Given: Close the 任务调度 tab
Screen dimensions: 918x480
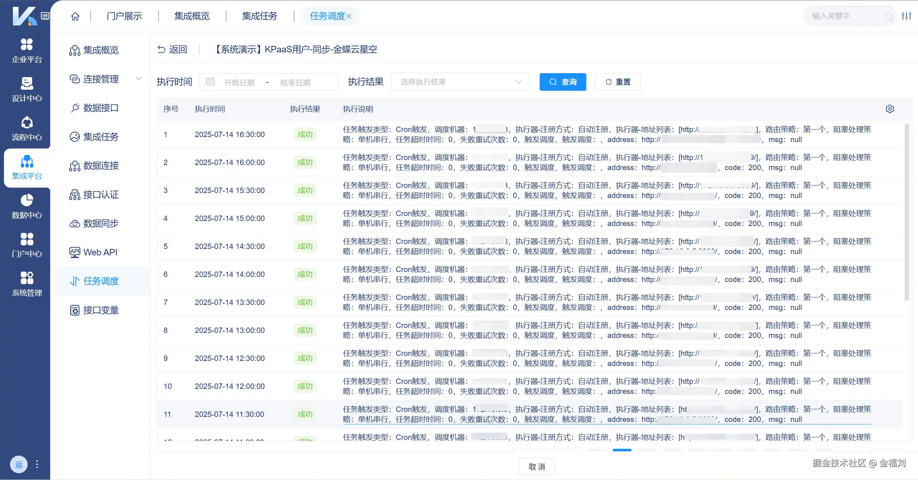Looking at the screenshot, I should pos(350,16).
